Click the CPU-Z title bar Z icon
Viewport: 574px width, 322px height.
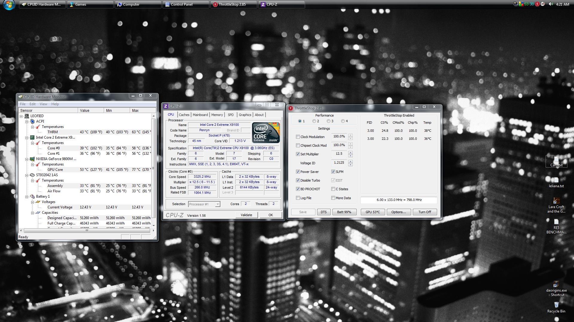[166, 106]
